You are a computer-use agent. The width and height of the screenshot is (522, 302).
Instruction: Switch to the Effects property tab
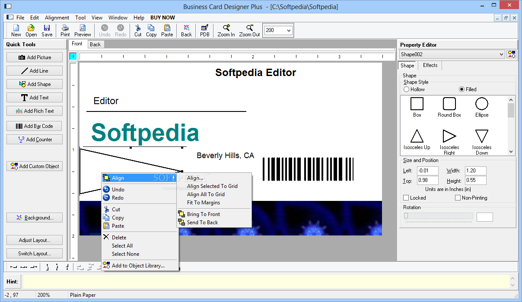click(430, 65)
